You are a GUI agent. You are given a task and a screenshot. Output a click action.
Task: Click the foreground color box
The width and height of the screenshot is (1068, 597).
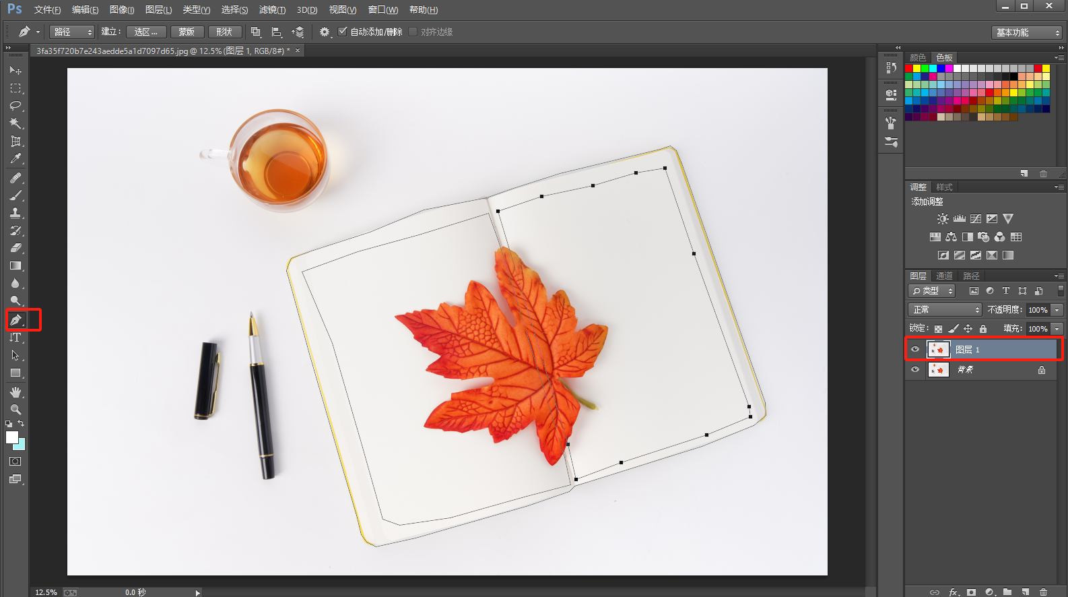coord(12,437)
